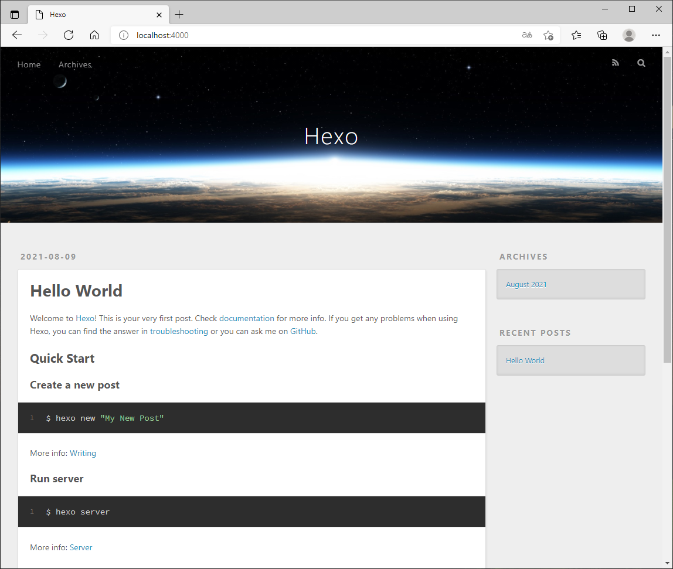Open the translate page icon

click(x=527, y=35)
